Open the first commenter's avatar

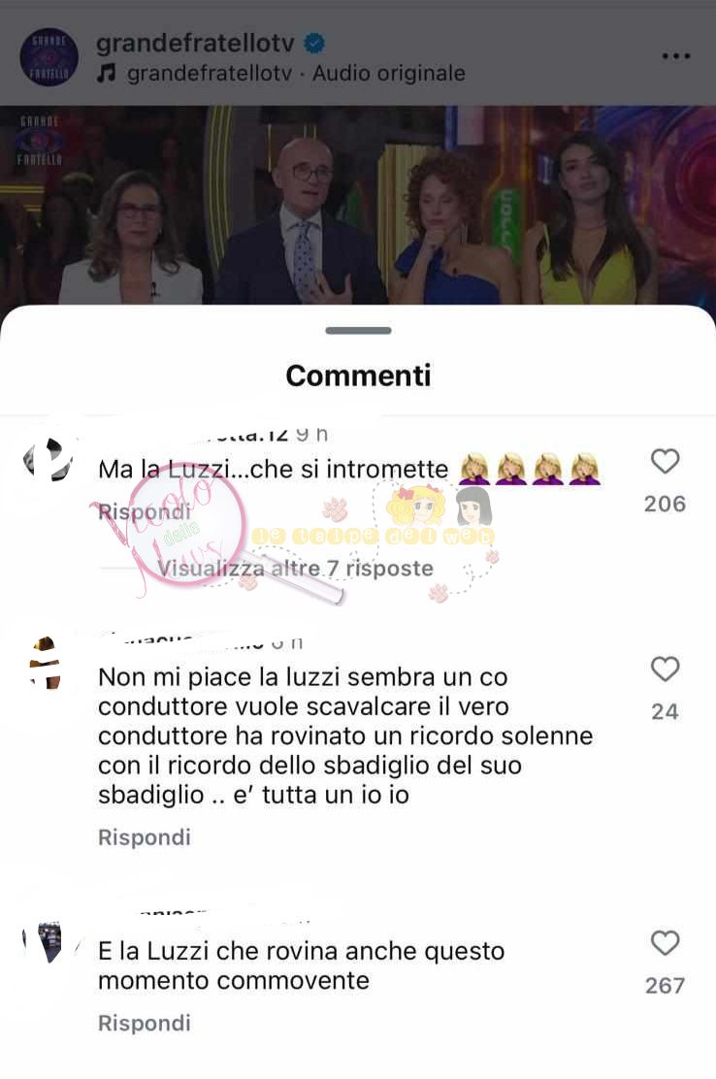(48, 460)
